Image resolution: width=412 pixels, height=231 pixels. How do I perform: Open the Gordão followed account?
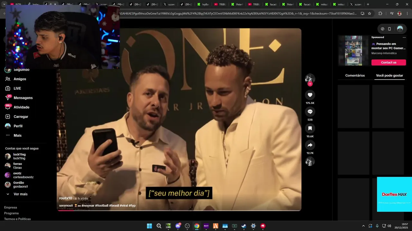pos(21,184)
